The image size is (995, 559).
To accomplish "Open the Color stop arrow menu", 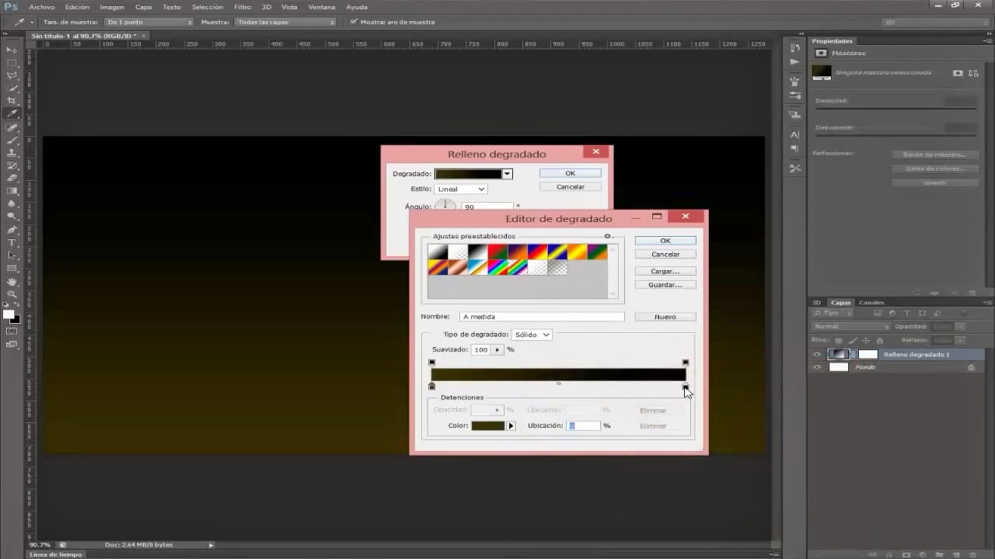I will click(511, 425).
